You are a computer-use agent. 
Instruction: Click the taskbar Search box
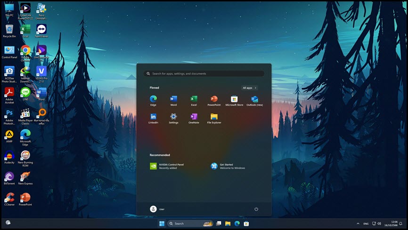coord(190,223)
